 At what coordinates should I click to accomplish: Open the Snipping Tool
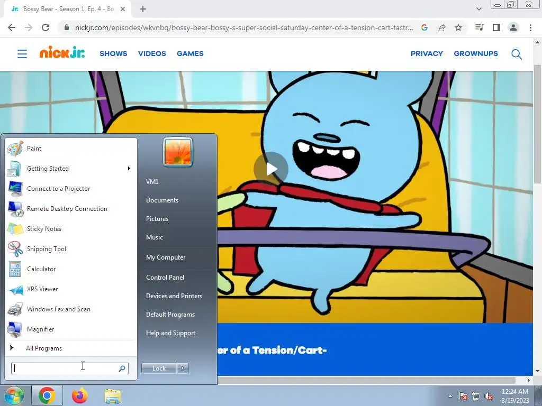point(47,249)
